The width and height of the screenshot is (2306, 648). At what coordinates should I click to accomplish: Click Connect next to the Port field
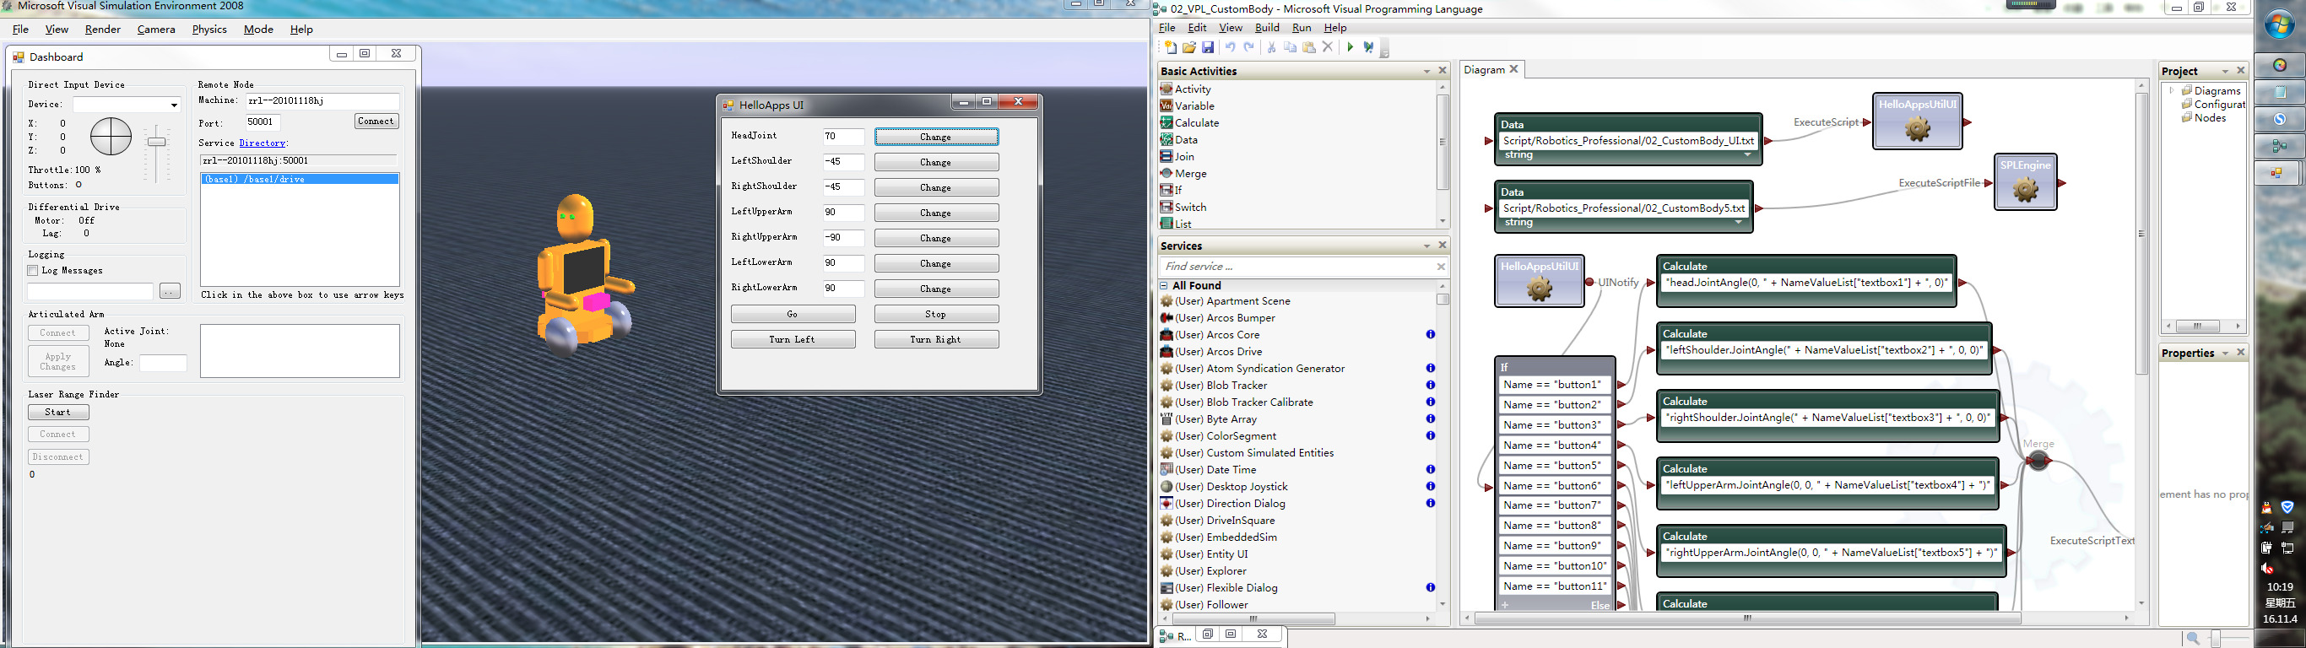pyautogui.click(x=376, y=121)
